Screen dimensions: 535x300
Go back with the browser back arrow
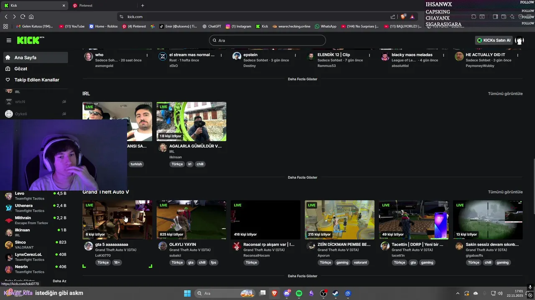click(x=6, y=17)
